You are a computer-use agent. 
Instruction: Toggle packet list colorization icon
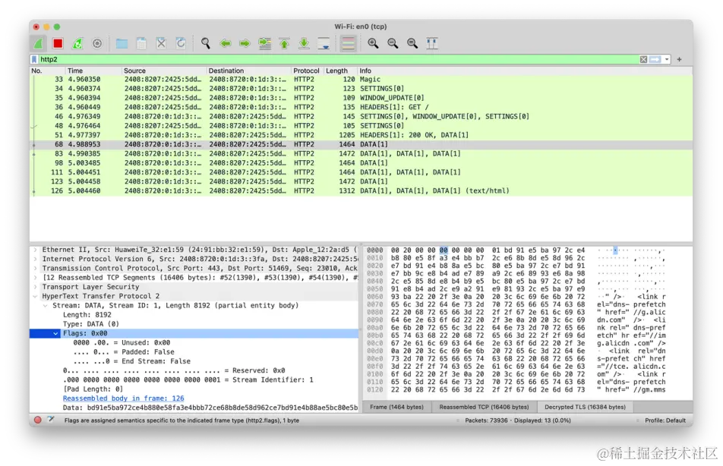[348, 43]
